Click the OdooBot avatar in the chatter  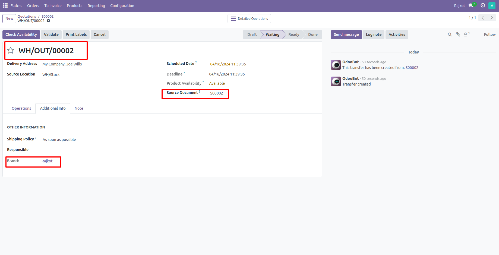click(x=336, y=65)
